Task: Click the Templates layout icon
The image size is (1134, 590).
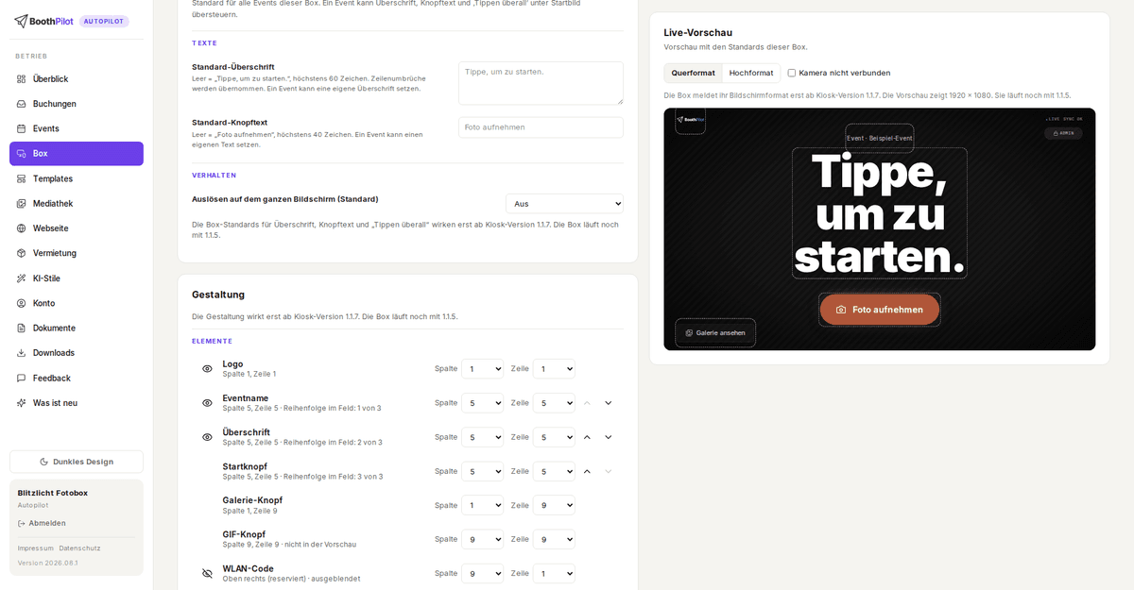Action: coord(22,178)
